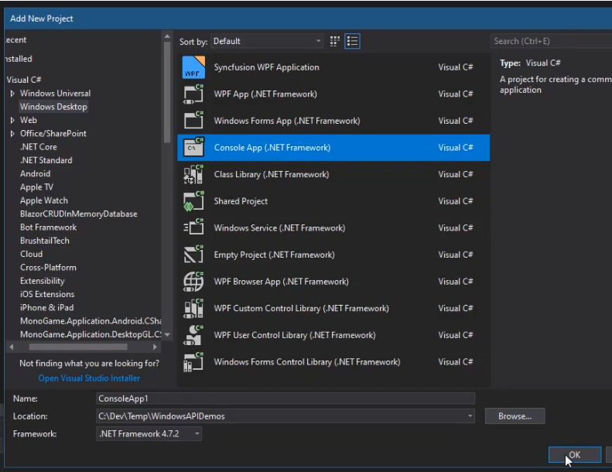The width and height of the screenshot is (612, 472).
Task: Select .NET Core category
Action: pos(39,147)
